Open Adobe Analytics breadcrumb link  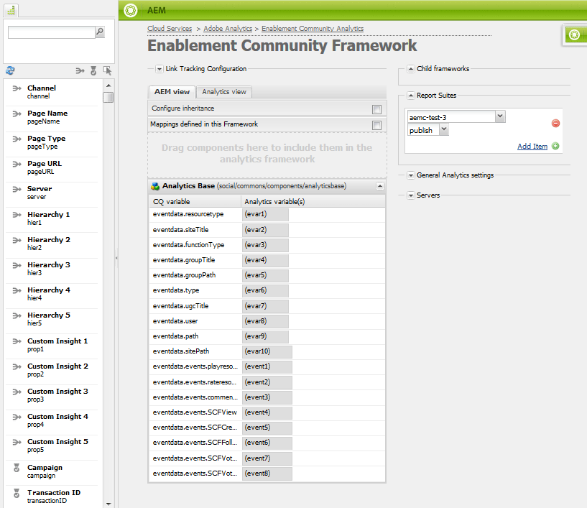(x=228, y=29)
